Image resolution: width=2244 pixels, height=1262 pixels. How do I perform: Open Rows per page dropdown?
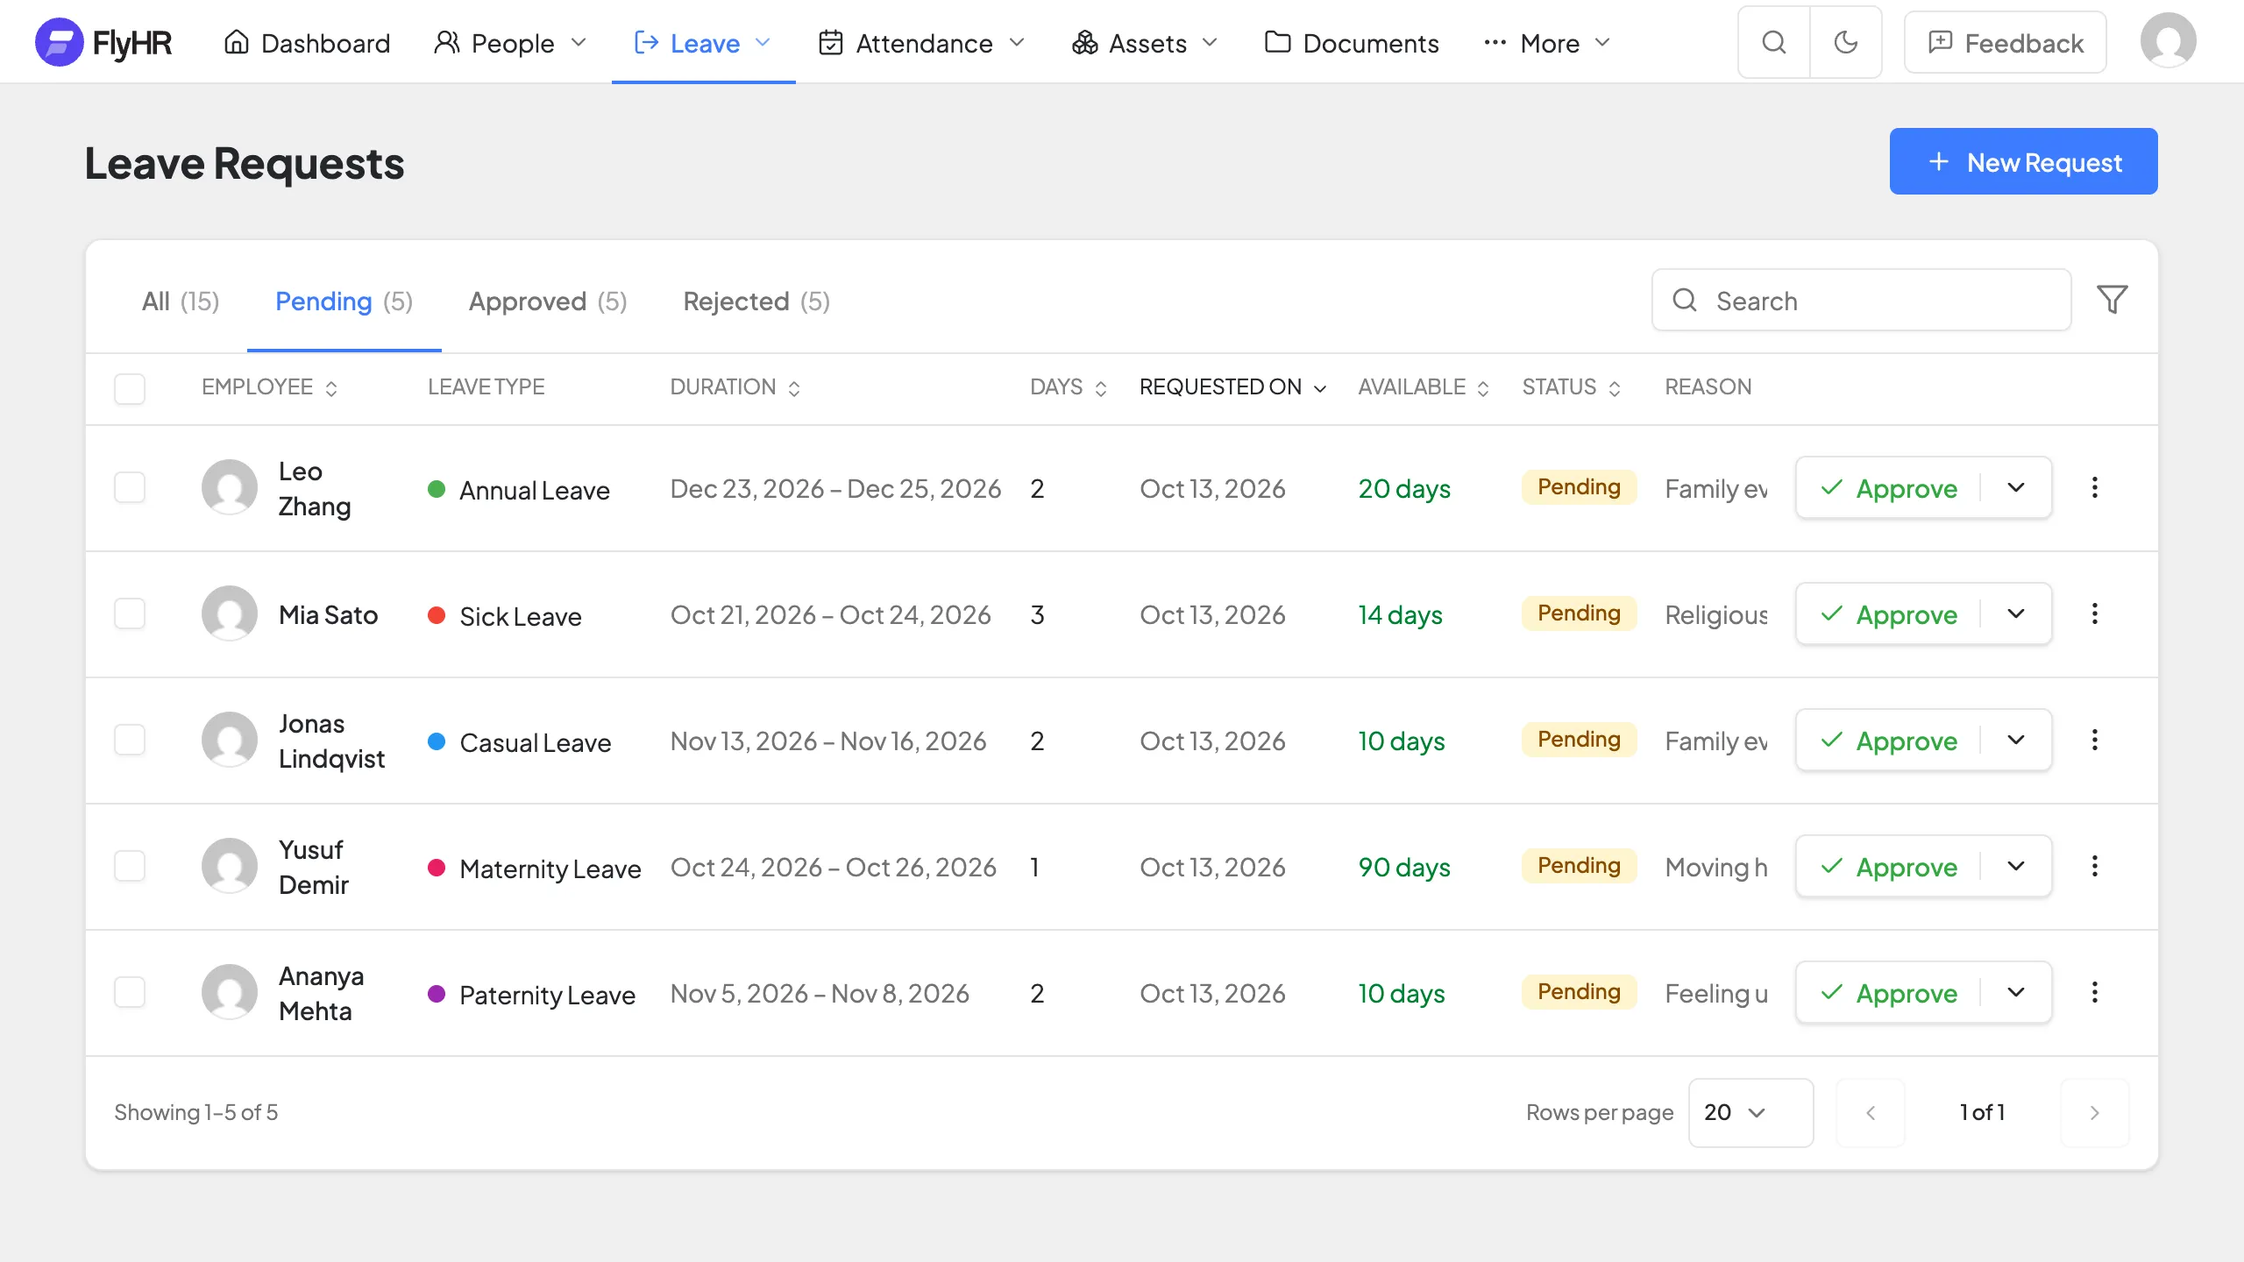coord(1750,1112)
